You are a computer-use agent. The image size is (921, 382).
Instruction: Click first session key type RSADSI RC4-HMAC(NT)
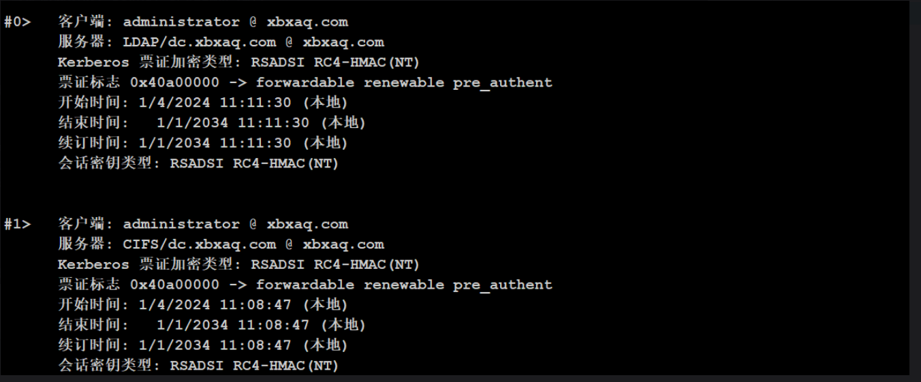point(254,163)
